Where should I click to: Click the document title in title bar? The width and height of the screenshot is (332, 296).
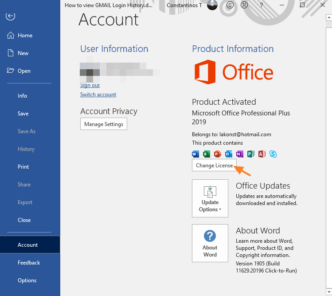point(109,5)
